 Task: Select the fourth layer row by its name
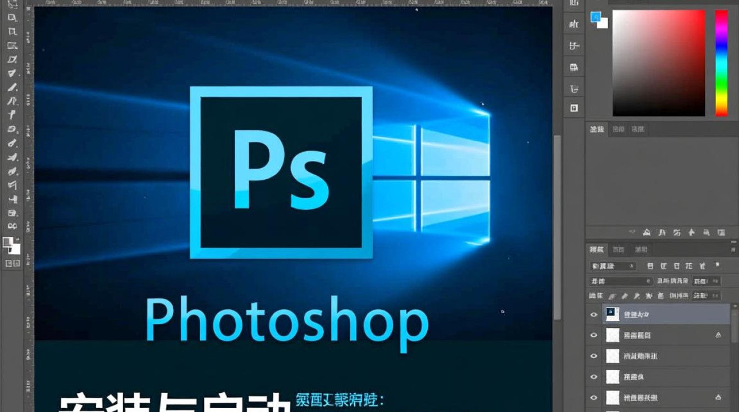point(633,377)
